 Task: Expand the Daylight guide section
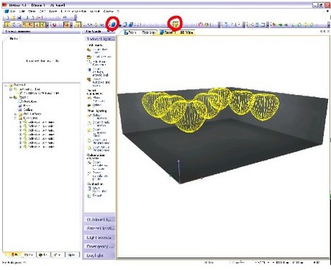tap(99, 255)
